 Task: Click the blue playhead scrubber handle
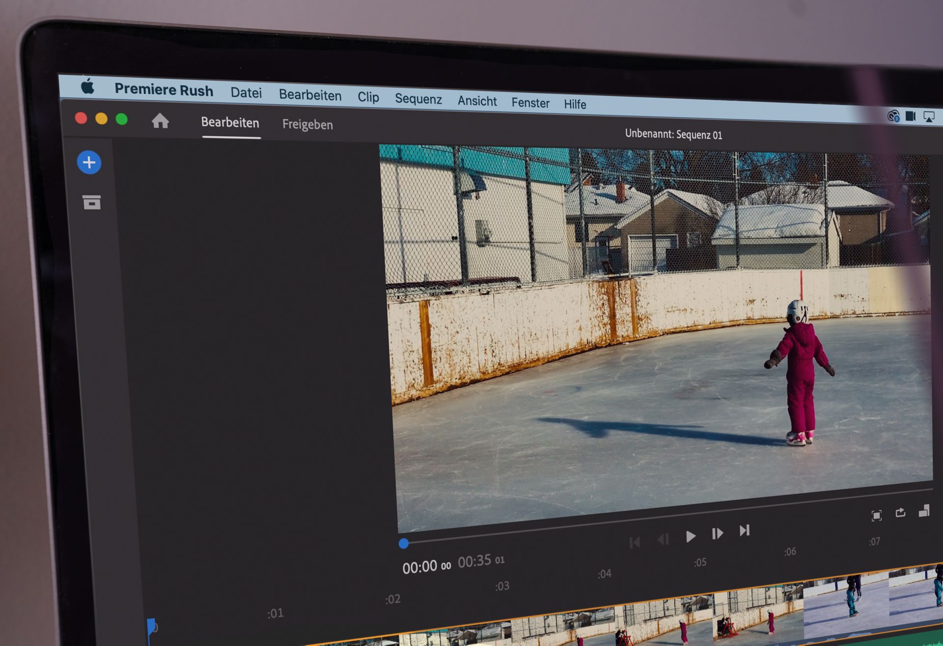(404, 543)
